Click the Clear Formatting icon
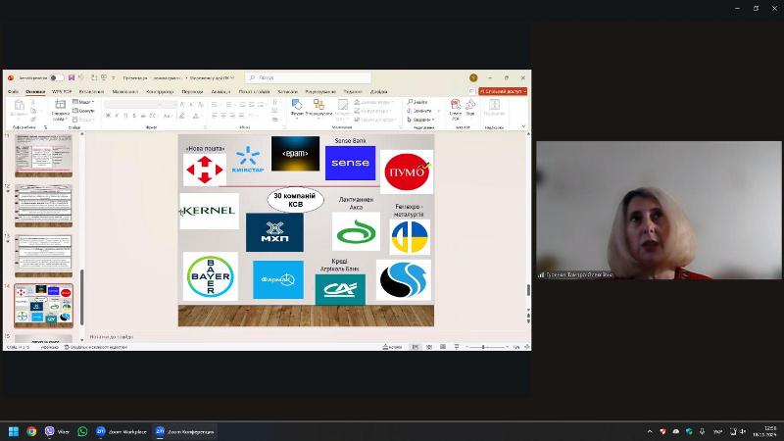This screenshot has height=441, width=784. tap(201, 104)
